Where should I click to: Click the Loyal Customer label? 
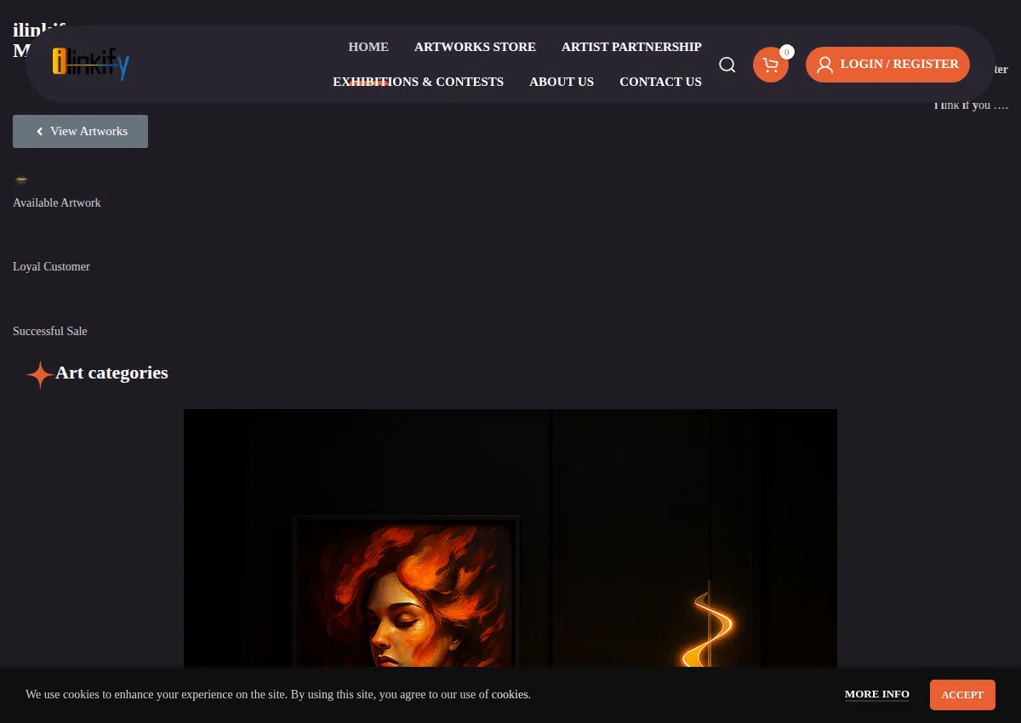51,266
